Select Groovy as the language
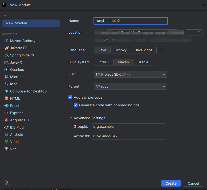Image resolution: width=207 pixels, height=190 pixels. click(120, 50)
